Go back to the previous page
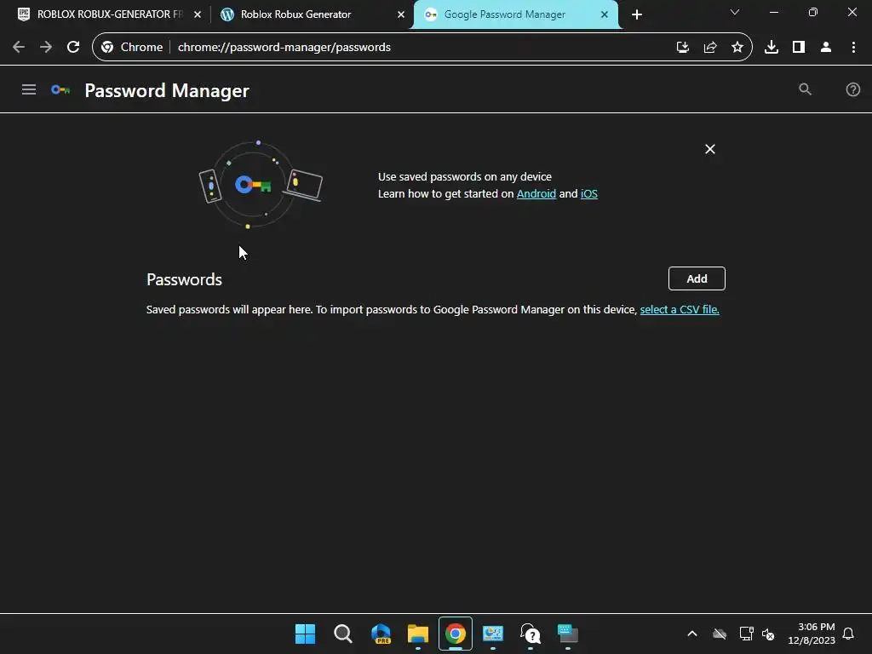Screen dimensions: 872x654 19,48
